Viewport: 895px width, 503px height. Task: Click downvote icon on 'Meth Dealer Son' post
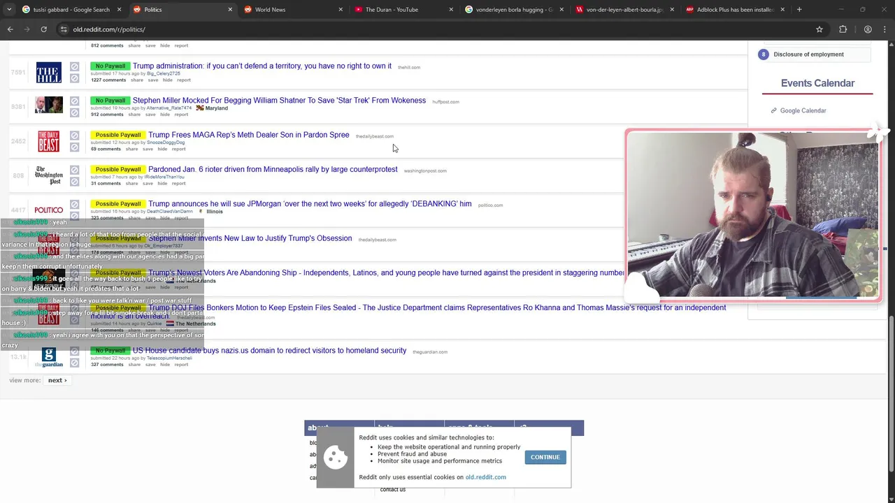coord(74,147)
